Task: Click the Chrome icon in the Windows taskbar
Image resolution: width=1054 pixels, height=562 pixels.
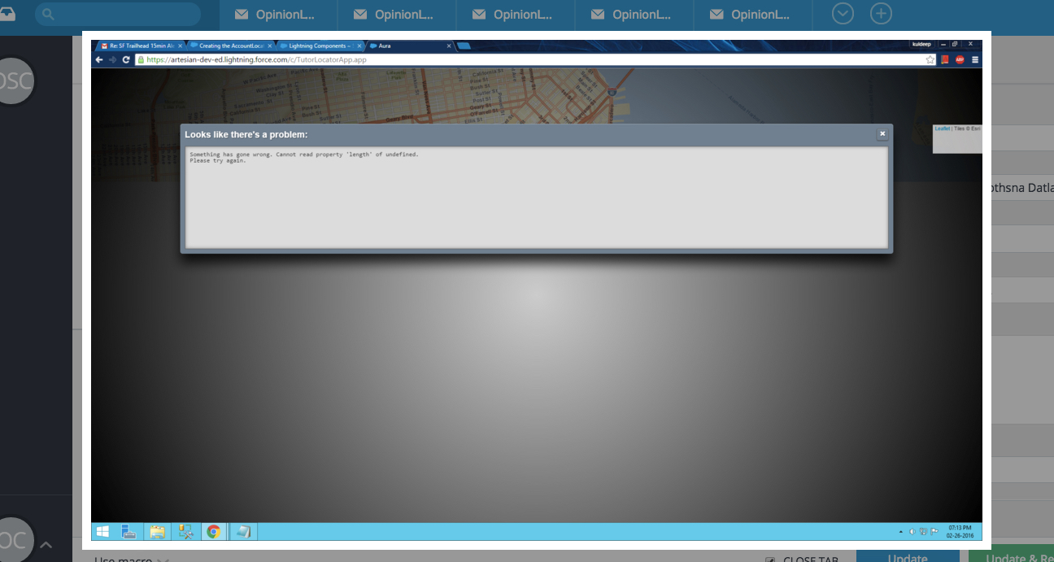Action: 214,532
